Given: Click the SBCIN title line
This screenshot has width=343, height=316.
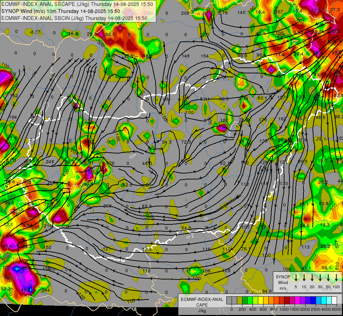Looking at the screenshot, I should [74, 18].
